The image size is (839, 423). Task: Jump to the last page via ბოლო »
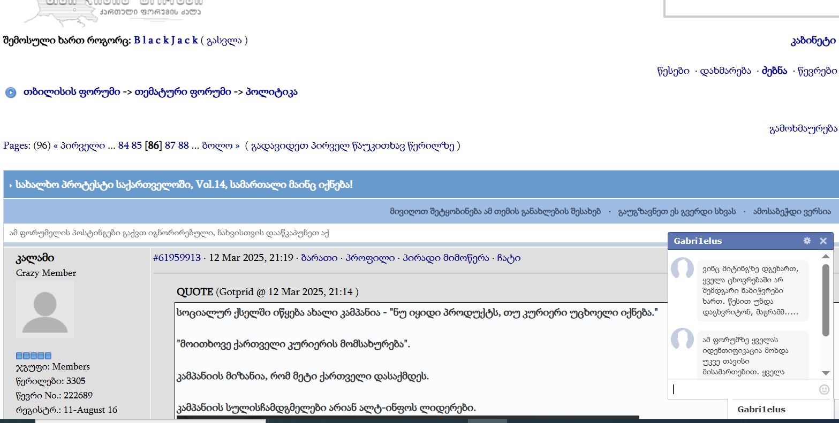click(221, 145)
